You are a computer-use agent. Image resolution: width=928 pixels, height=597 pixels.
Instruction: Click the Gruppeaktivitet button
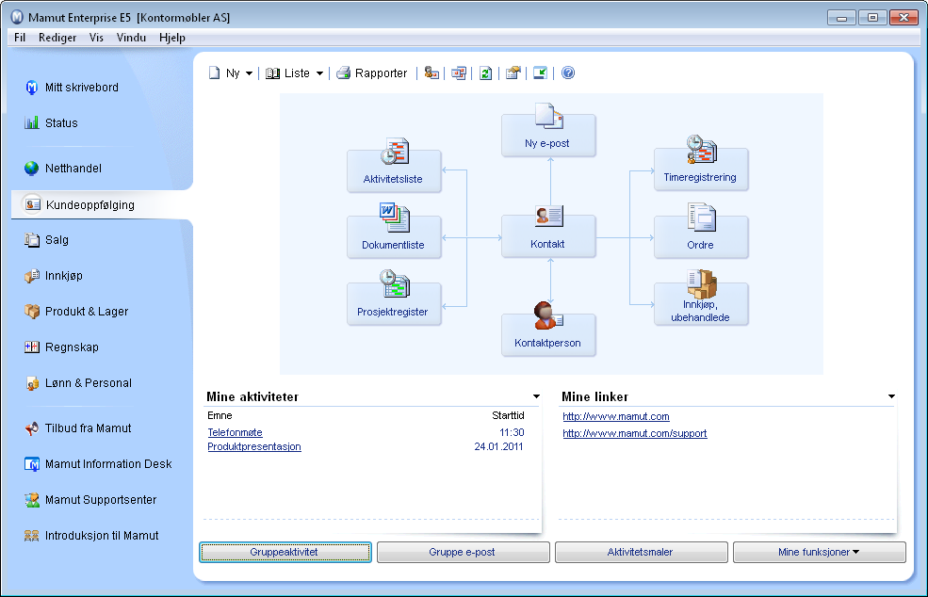pyautogui.click(x=285, y=552)
